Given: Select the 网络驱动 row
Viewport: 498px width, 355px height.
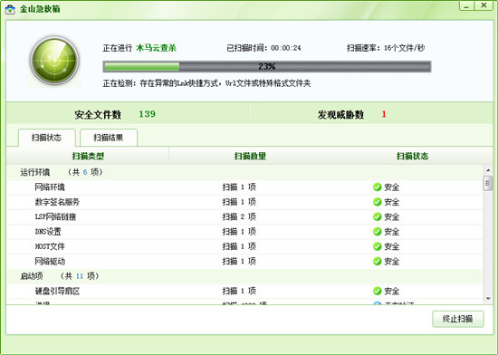Looking at the screenshot, I should point(244,262).
